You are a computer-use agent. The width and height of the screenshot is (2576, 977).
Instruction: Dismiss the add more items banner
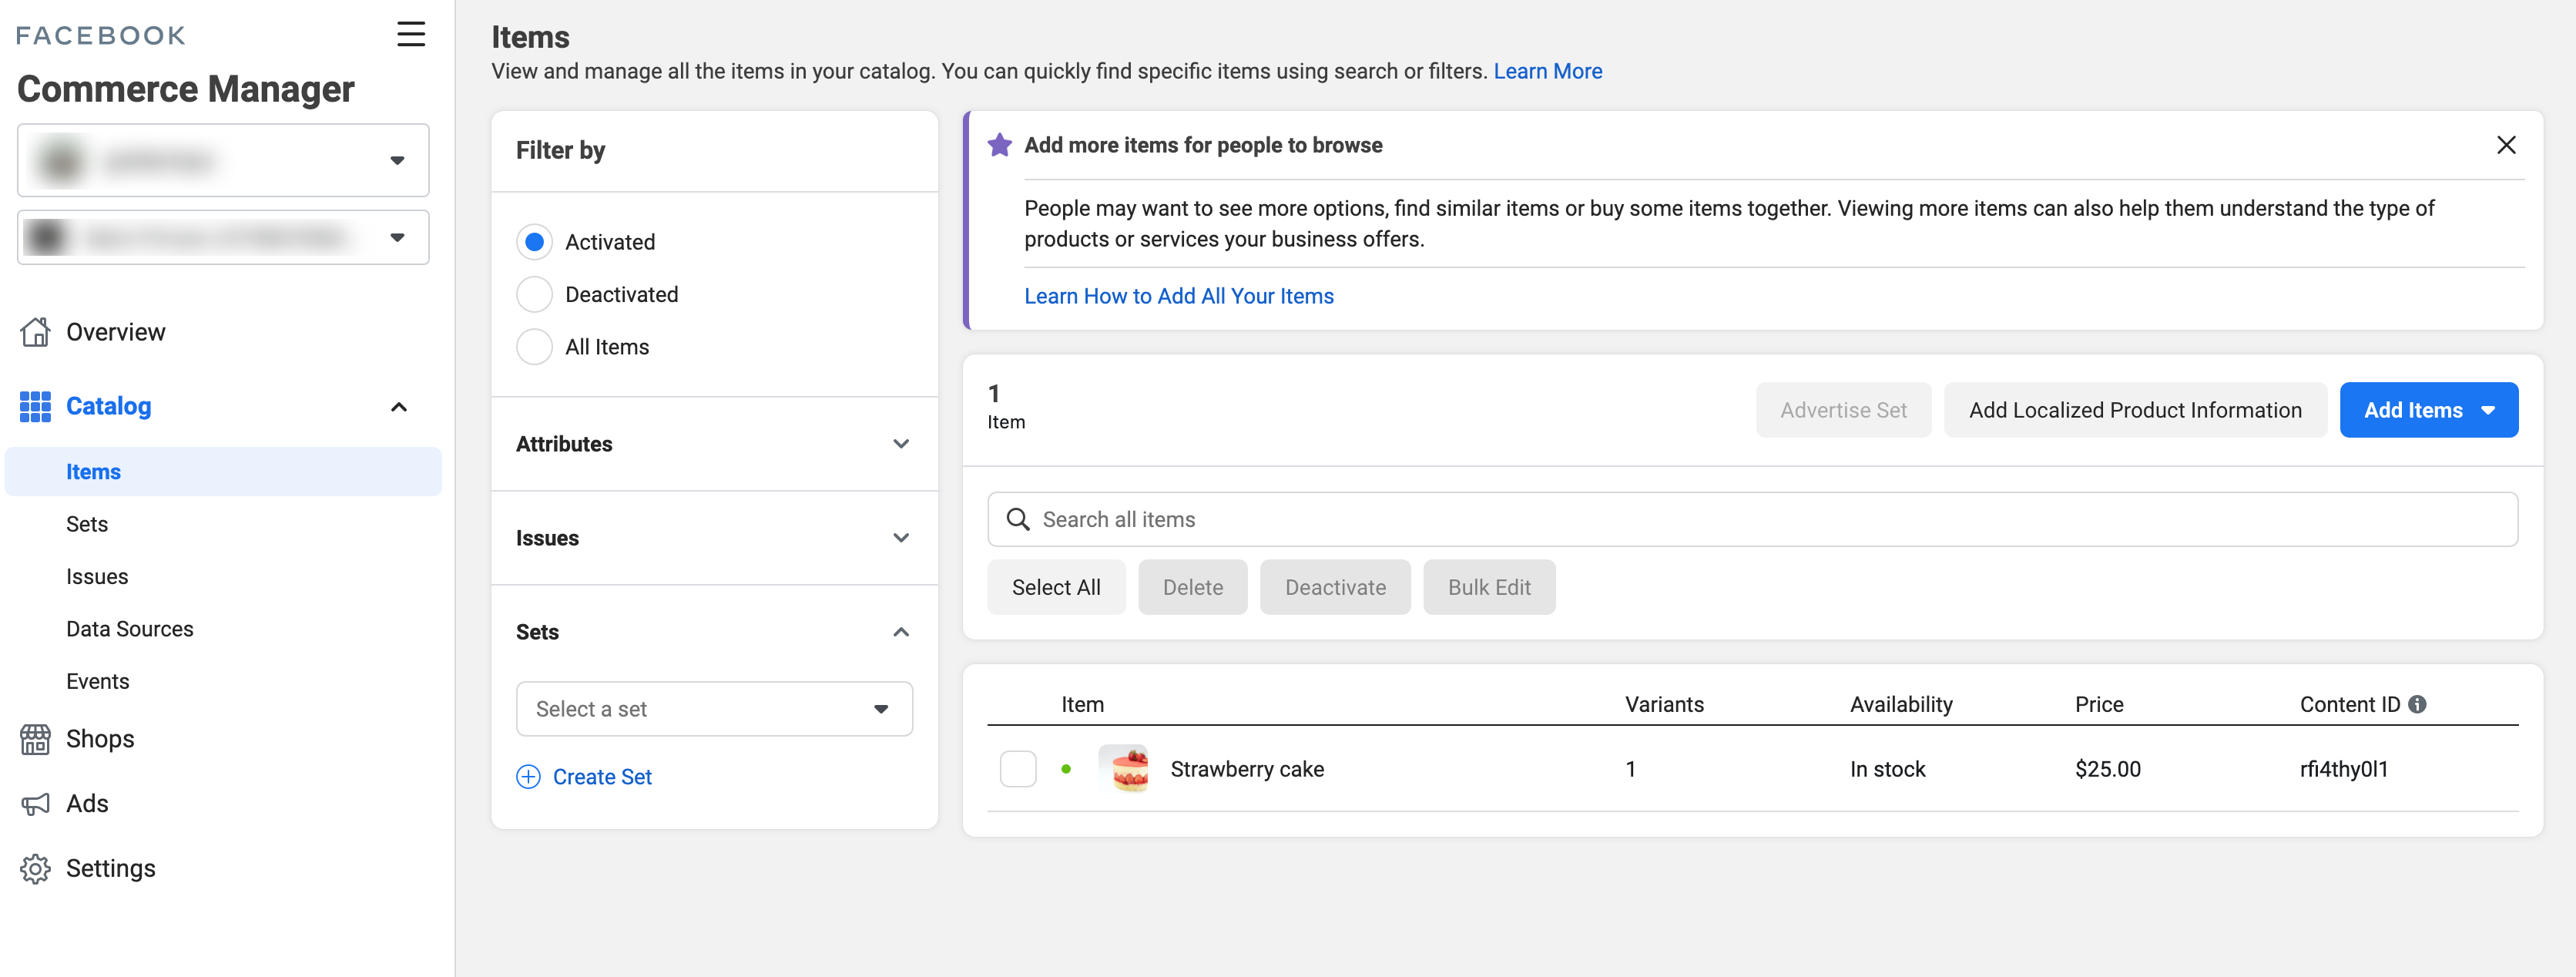coord(2505,145)
